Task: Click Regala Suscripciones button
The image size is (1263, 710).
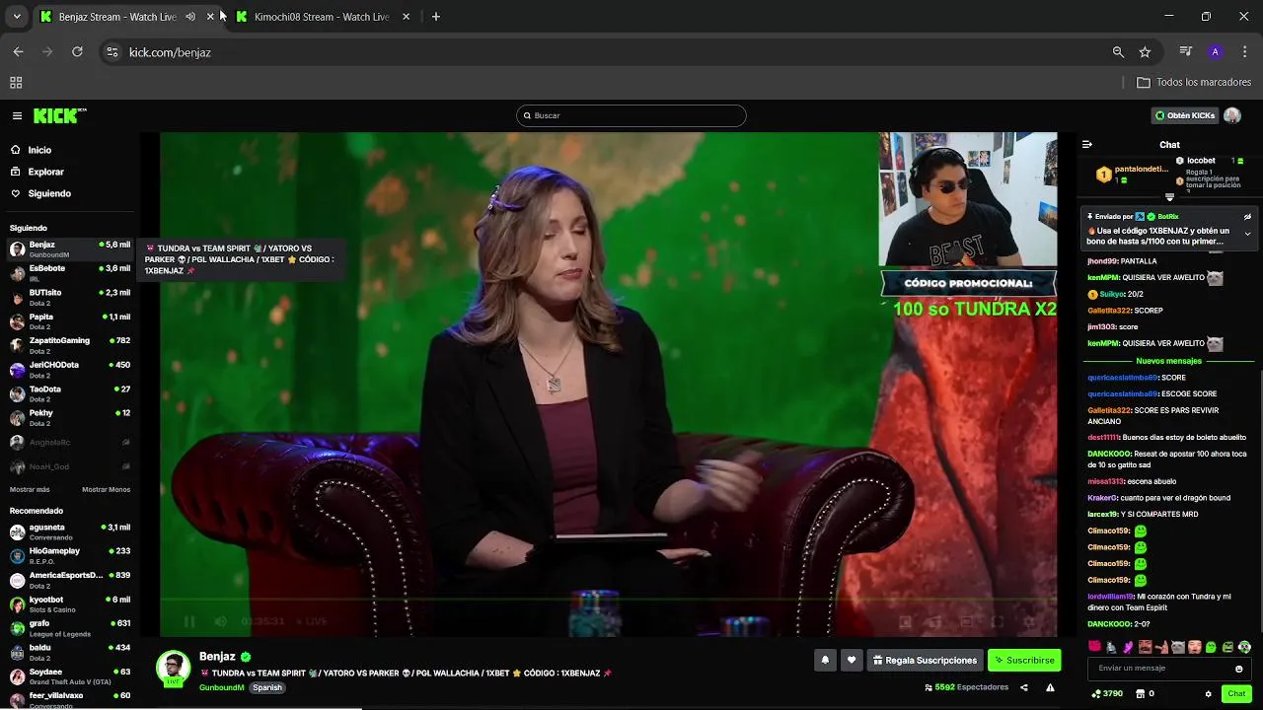Action: [925, 660]
